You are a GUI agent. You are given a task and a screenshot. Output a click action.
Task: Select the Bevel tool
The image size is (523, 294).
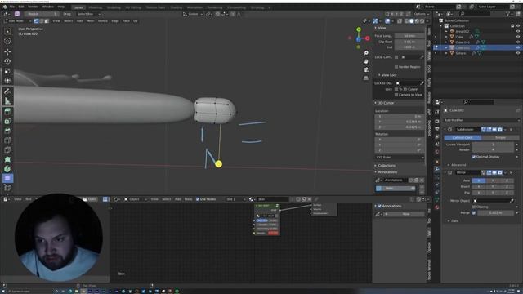point(7,131)
